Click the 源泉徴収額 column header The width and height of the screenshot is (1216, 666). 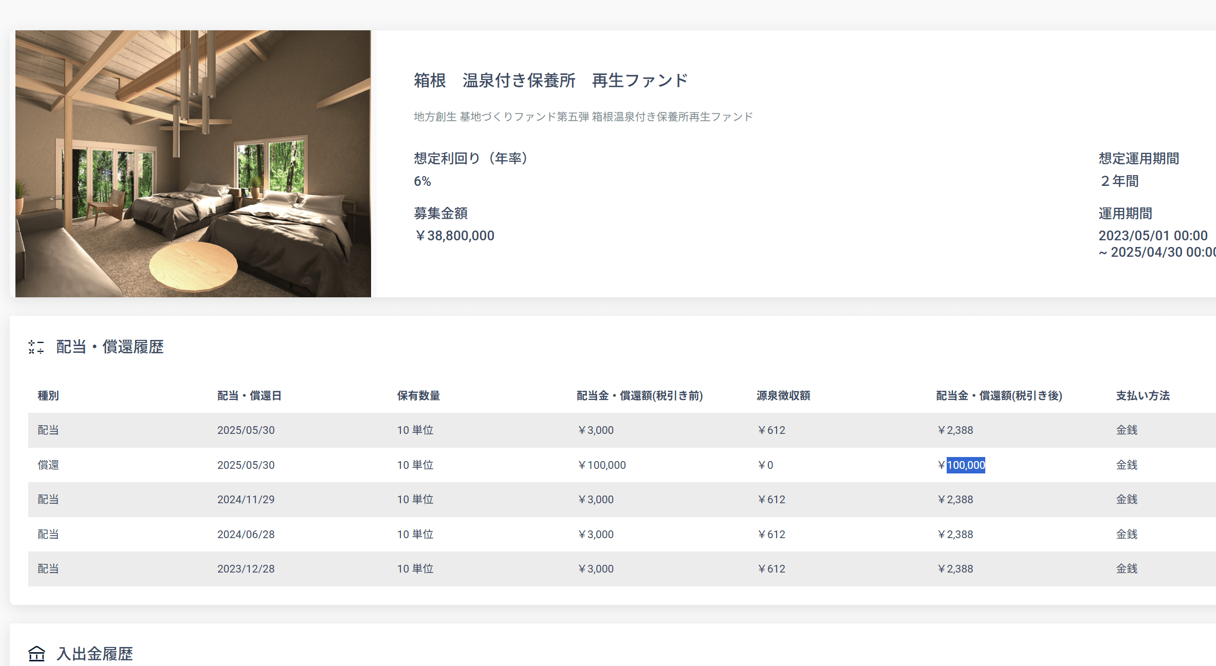coord(783,395)
